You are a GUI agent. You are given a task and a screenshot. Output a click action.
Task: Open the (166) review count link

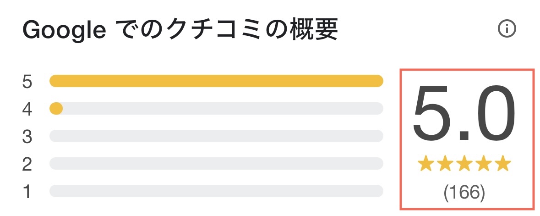[x=464, y=192]
